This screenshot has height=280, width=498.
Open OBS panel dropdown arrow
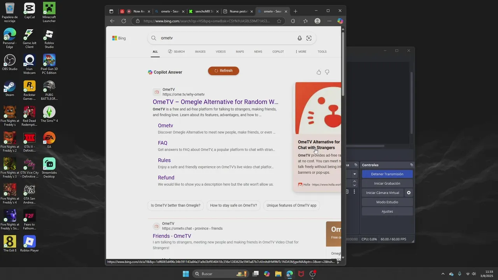(x=354, y=174)
